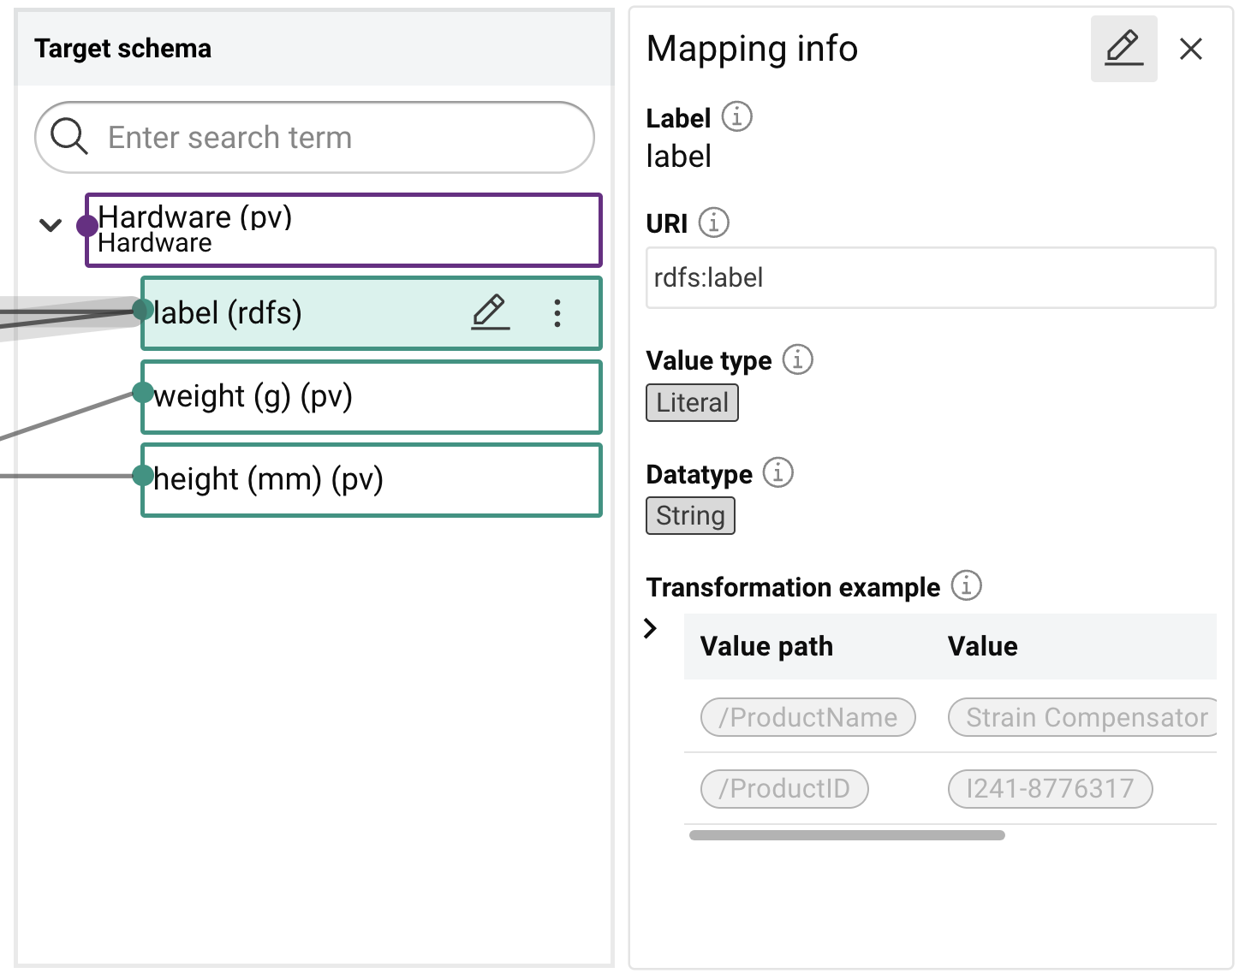
Task: Click the edit pencil in Mapping info header
Action: (1123, 49)
